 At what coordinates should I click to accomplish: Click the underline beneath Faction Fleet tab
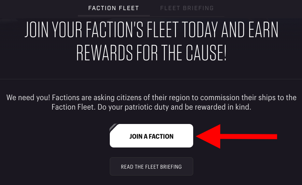pos(114,16)
